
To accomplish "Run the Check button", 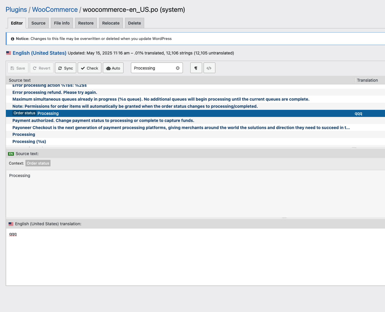I will (90, 68).
